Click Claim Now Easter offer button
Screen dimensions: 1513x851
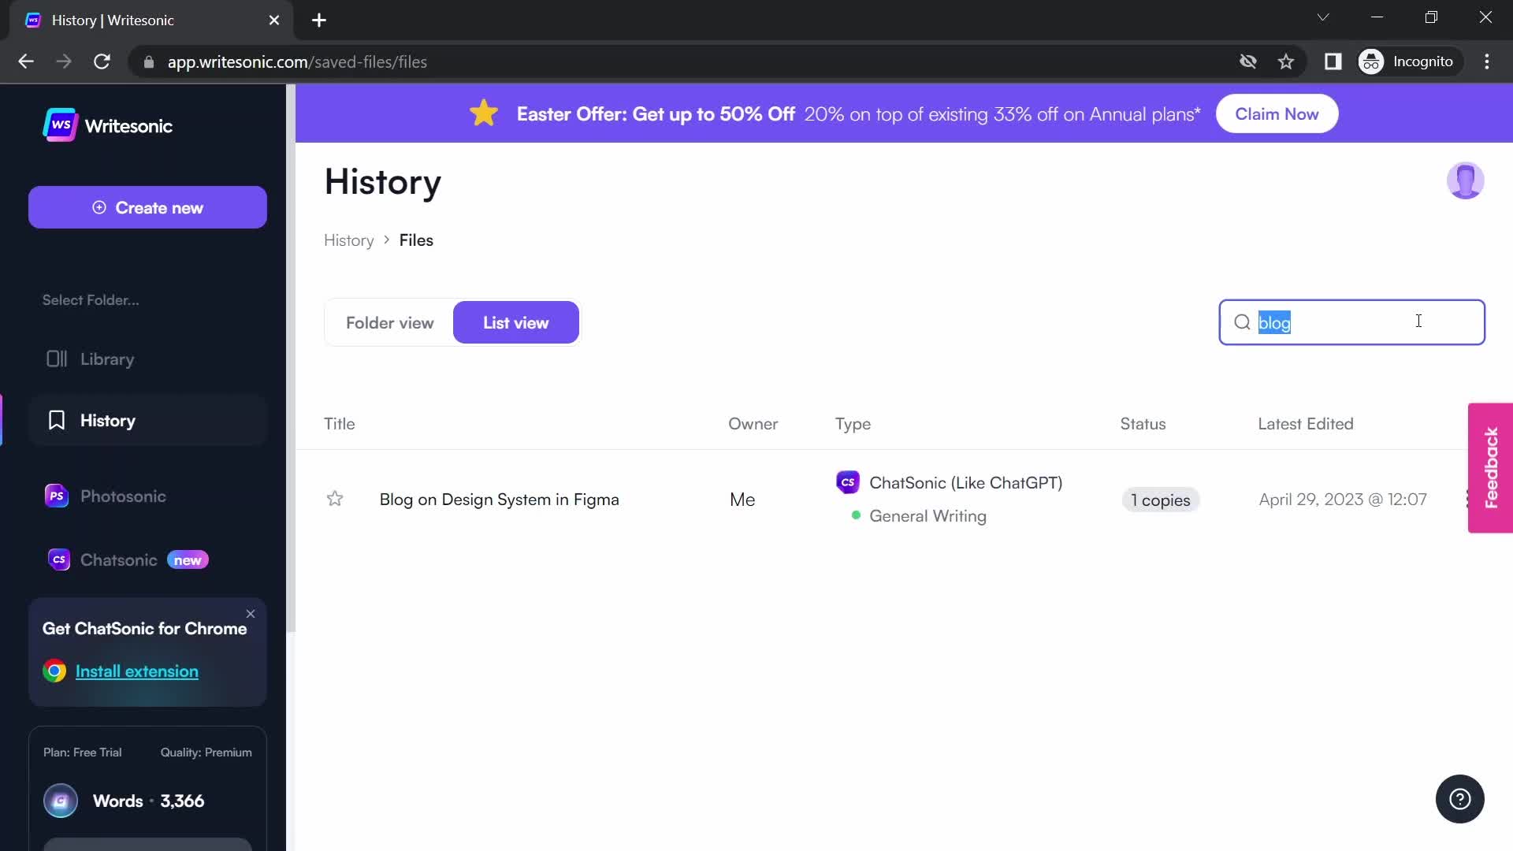pos(1277,113)
